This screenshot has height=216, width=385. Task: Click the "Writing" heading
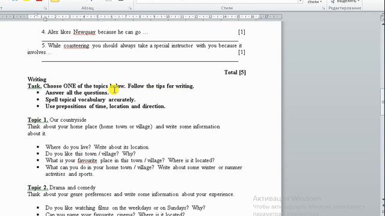pos(37,79)
